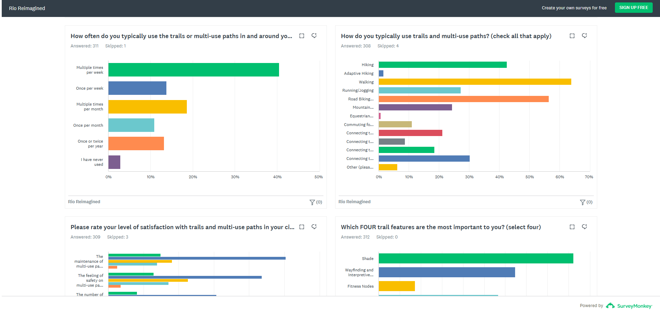This screenshot has width=660, height=315.
Task: Open comment icon on satisfaction rating question
Action: click(314, 227)
